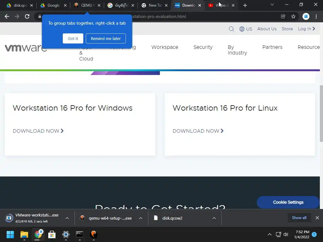Open the Workspace navigation menu
Viewport: 323px width, 242px height.
click(165, 47)
